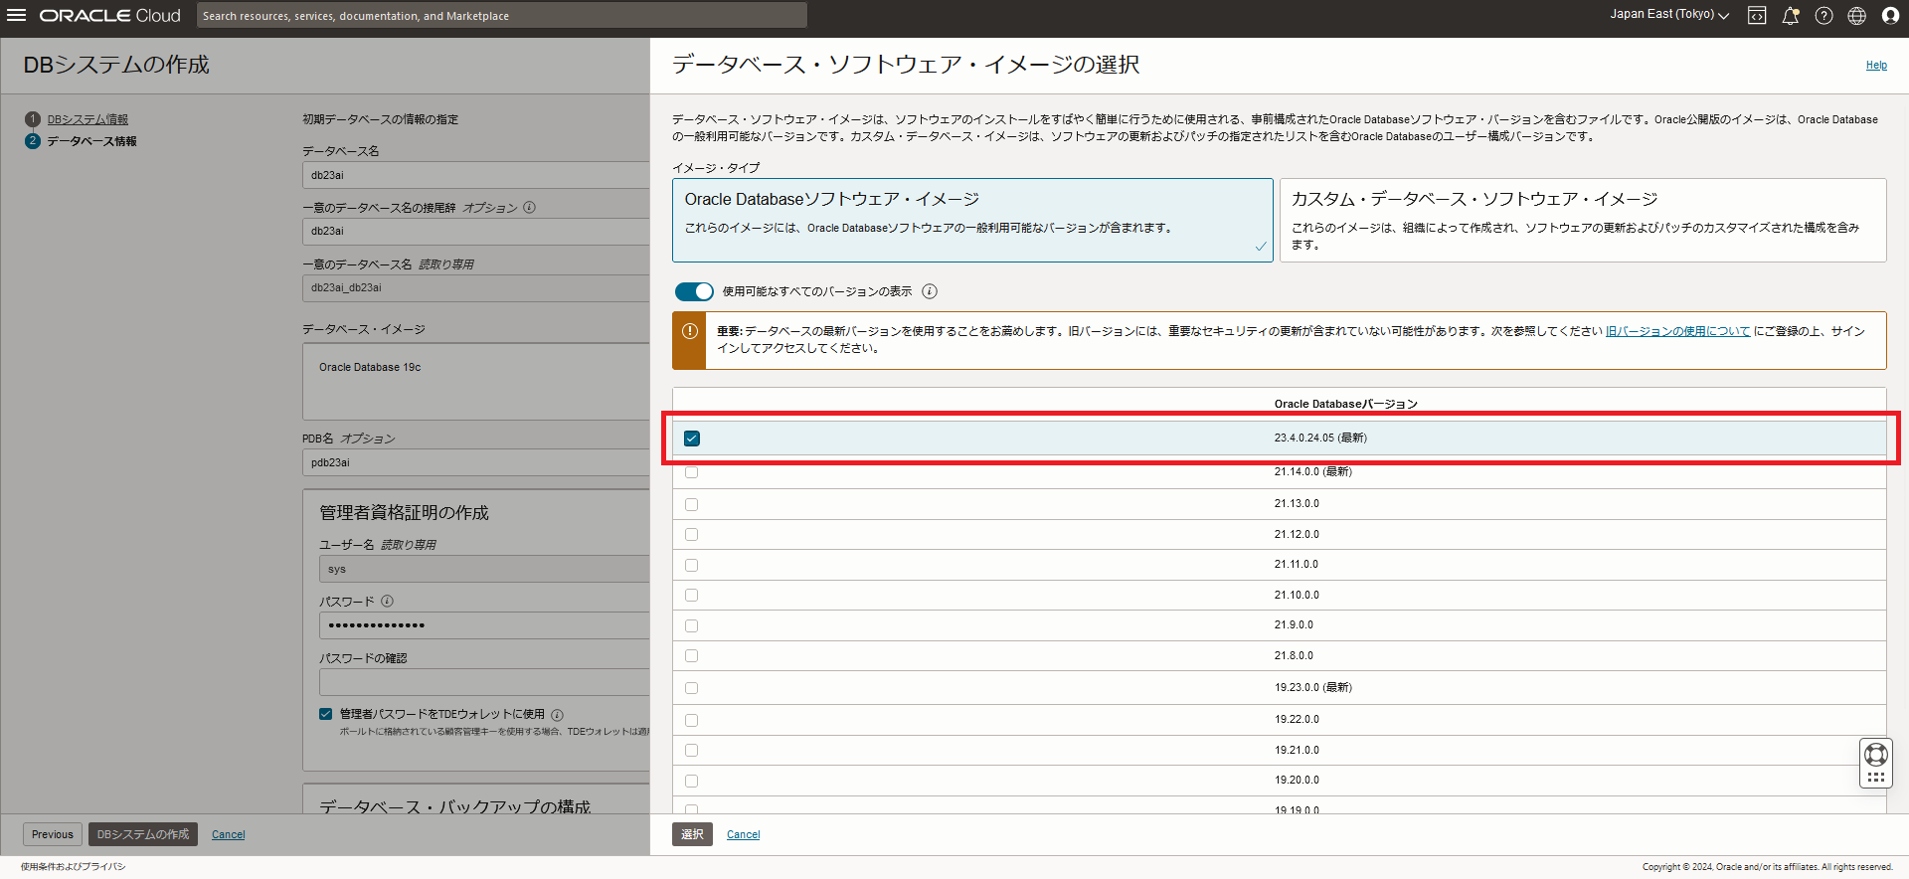1909x879 pixels.
Task: Open the hamburger navigation menu
Action: [x=16, y=15]
